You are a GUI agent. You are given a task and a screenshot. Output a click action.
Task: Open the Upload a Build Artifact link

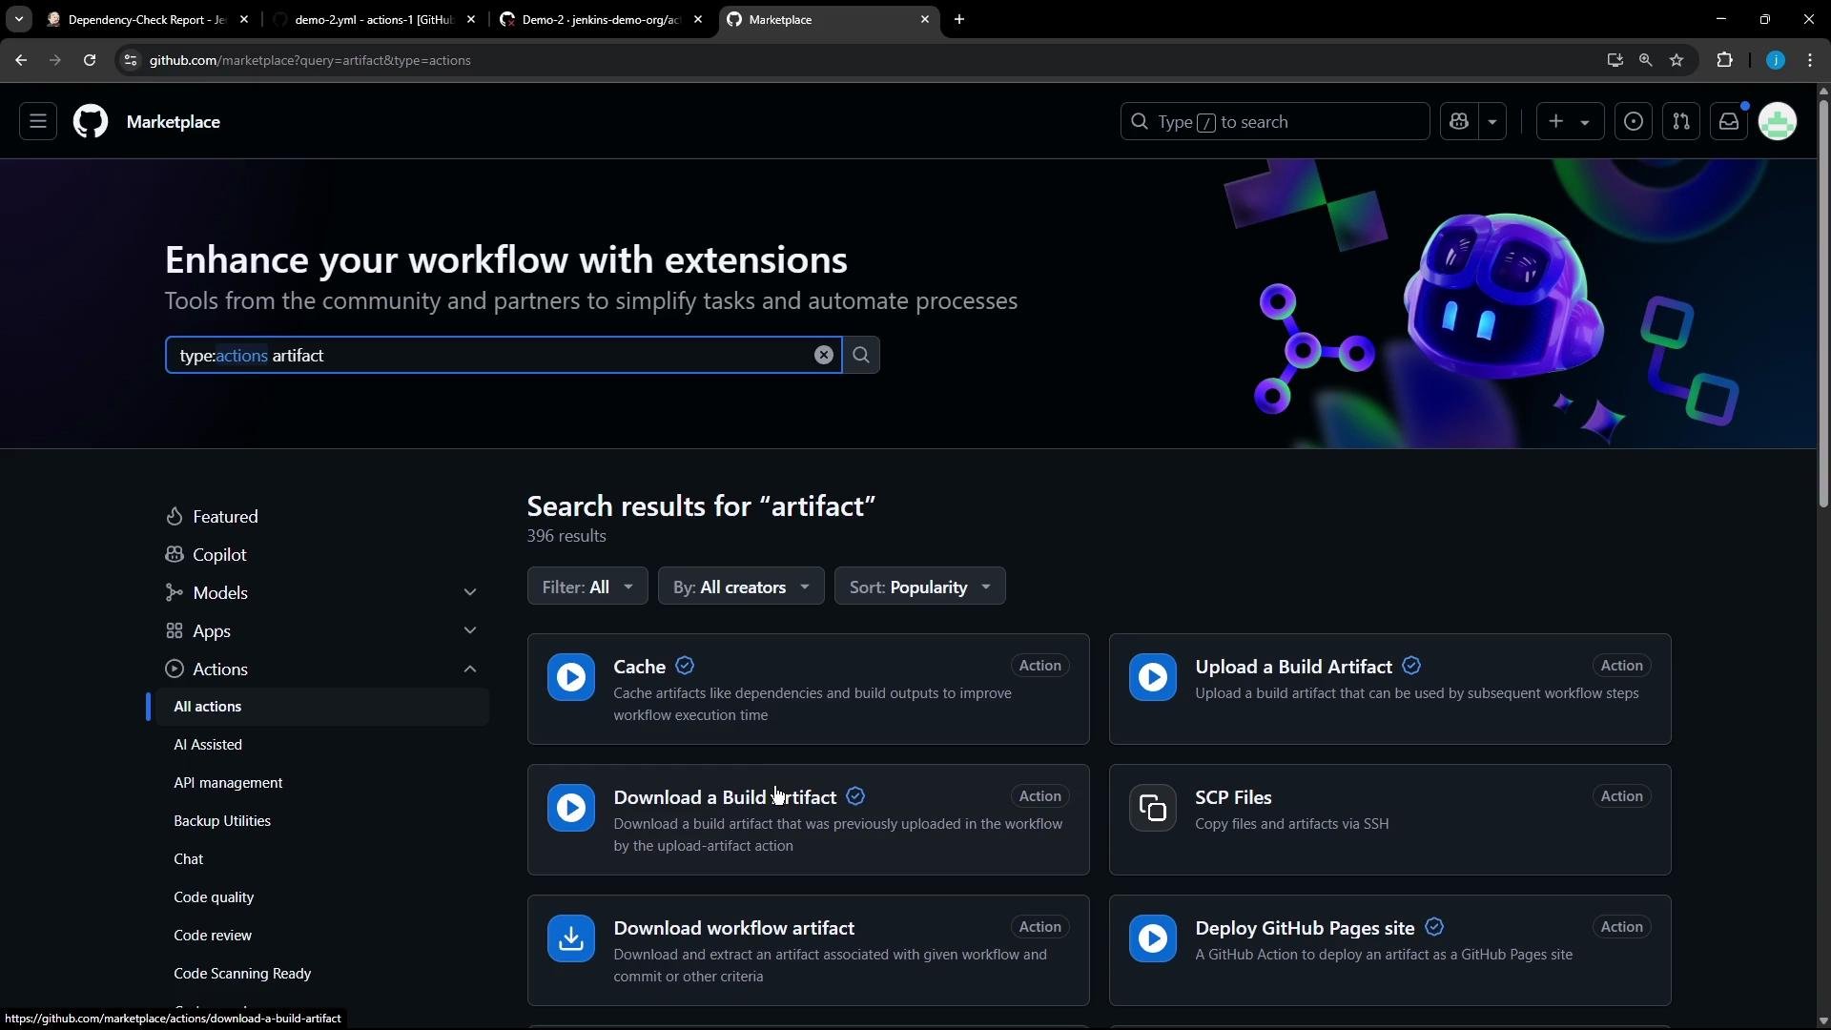[x=1294, y=667]
